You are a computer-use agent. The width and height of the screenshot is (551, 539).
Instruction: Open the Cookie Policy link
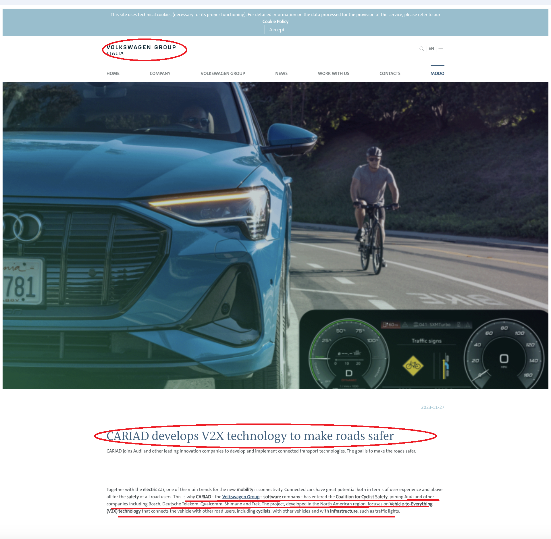[275, 22]
